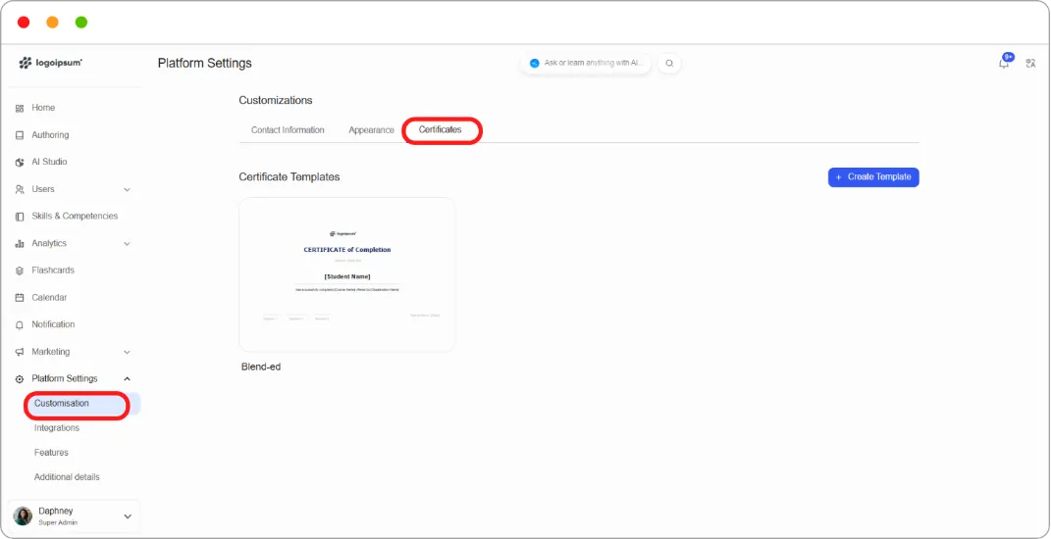
Task: Click the Skills & Competencies icon
Action: click(20, 217)
